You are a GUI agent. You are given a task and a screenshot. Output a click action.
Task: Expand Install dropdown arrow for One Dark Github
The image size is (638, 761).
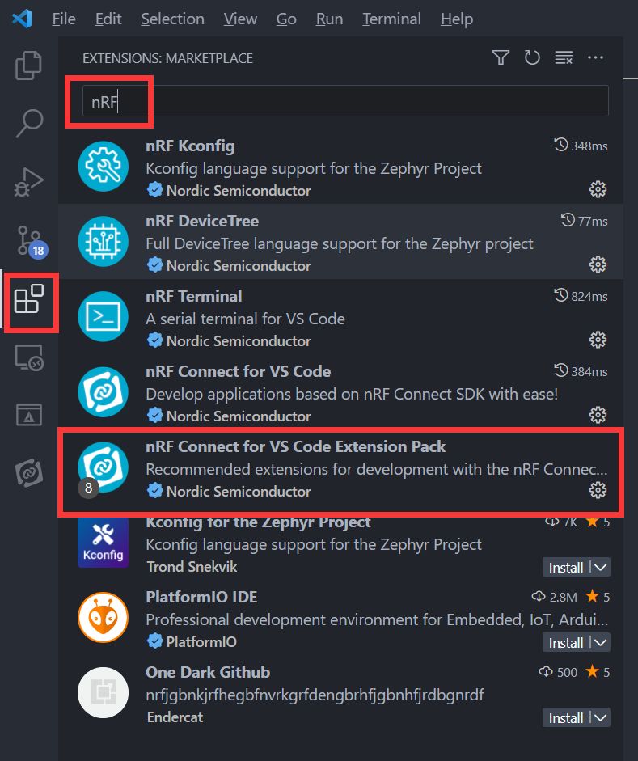pyautogui.click(x=601, y=718)
